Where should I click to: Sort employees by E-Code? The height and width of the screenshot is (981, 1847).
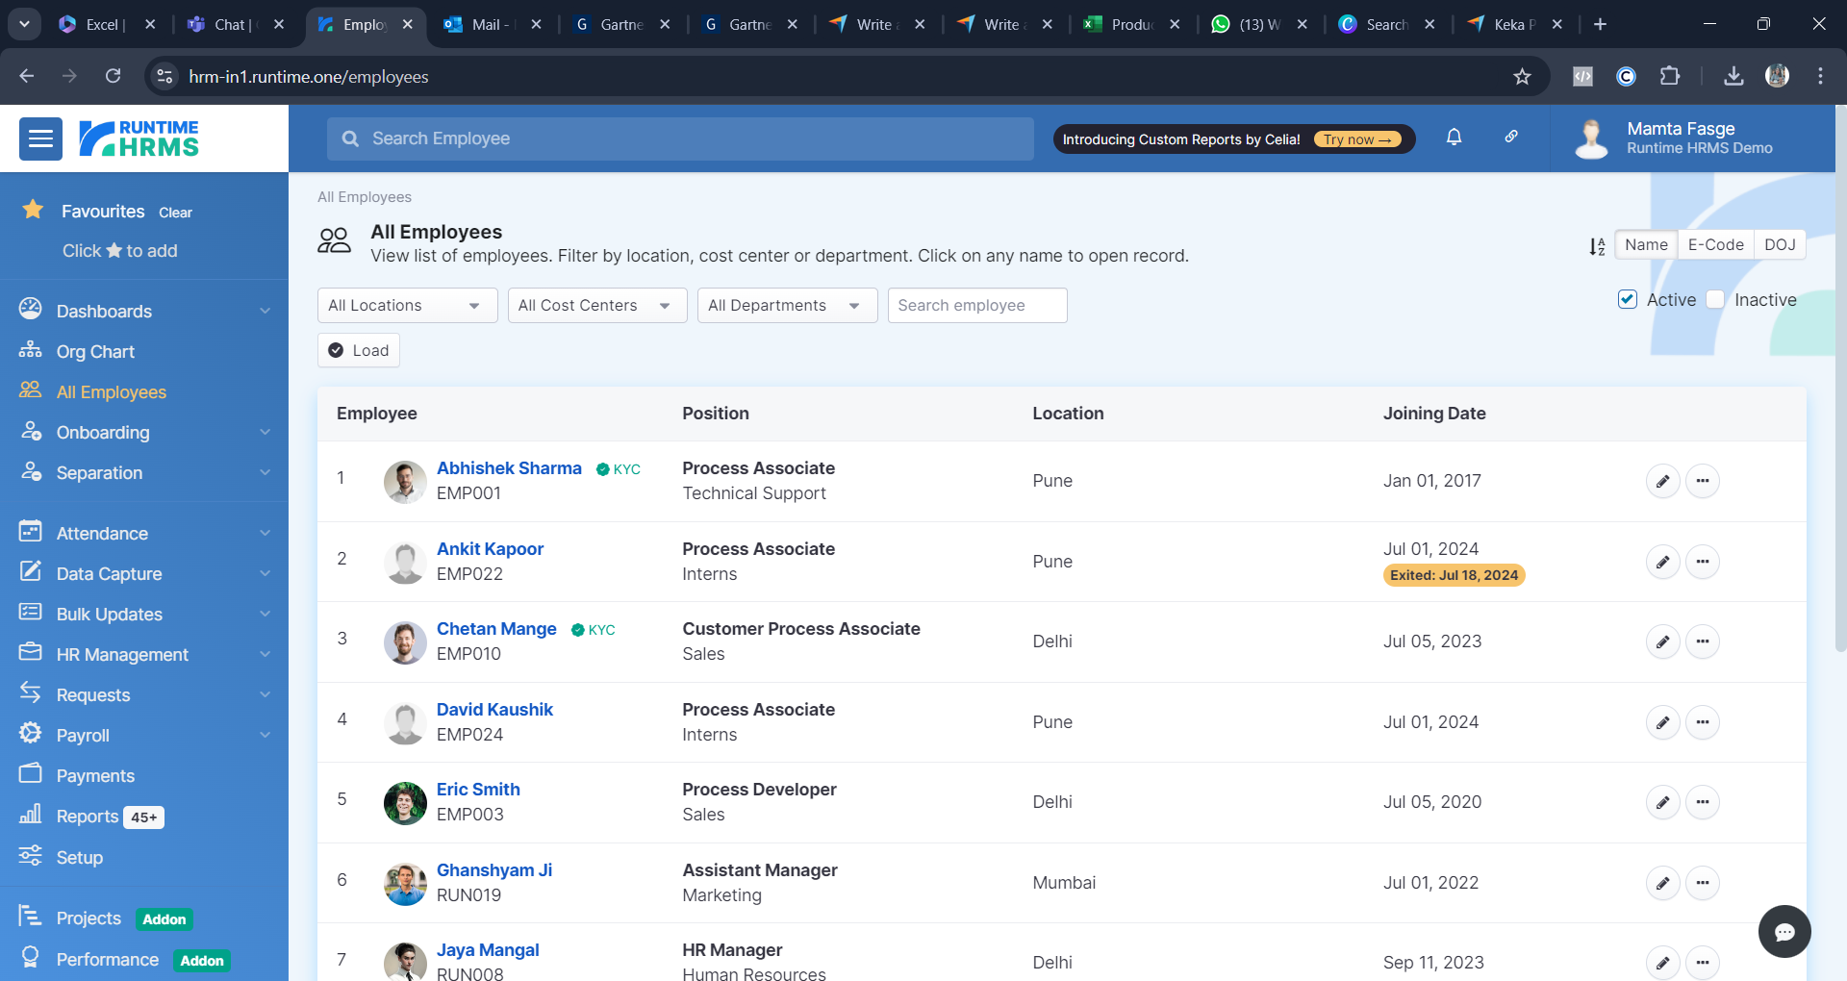pos(1715,245)
